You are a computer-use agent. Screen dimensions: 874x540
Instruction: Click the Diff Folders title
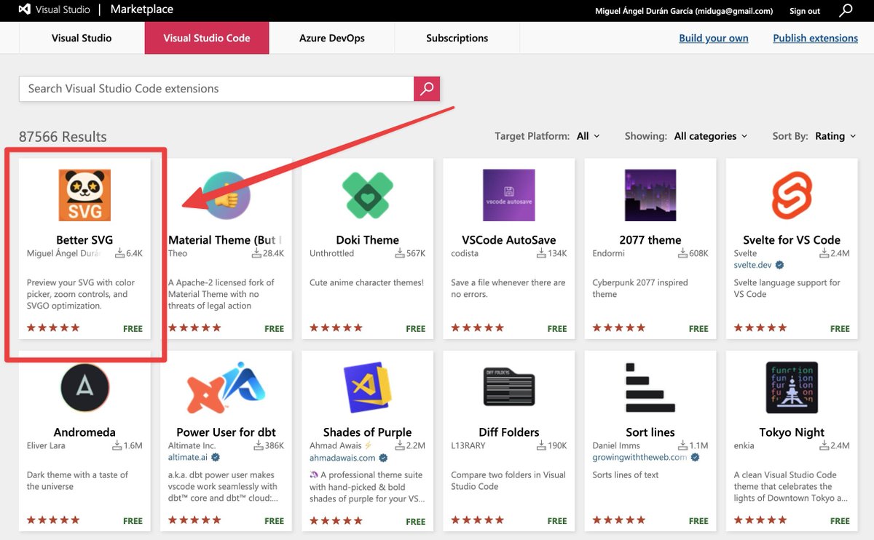click(509, 432)
